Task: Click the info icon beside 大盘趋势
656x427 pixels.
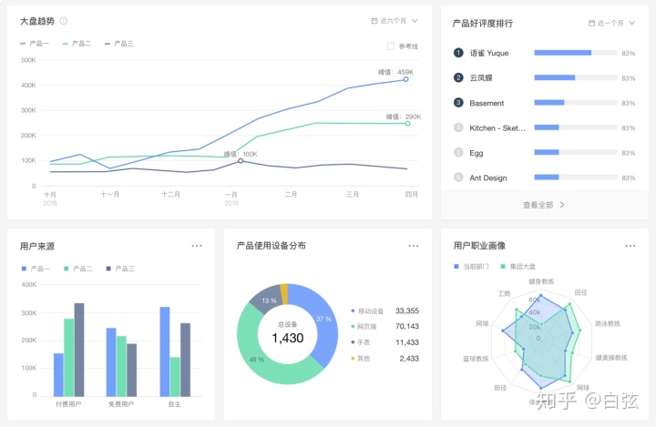Action: coord(64,21)
